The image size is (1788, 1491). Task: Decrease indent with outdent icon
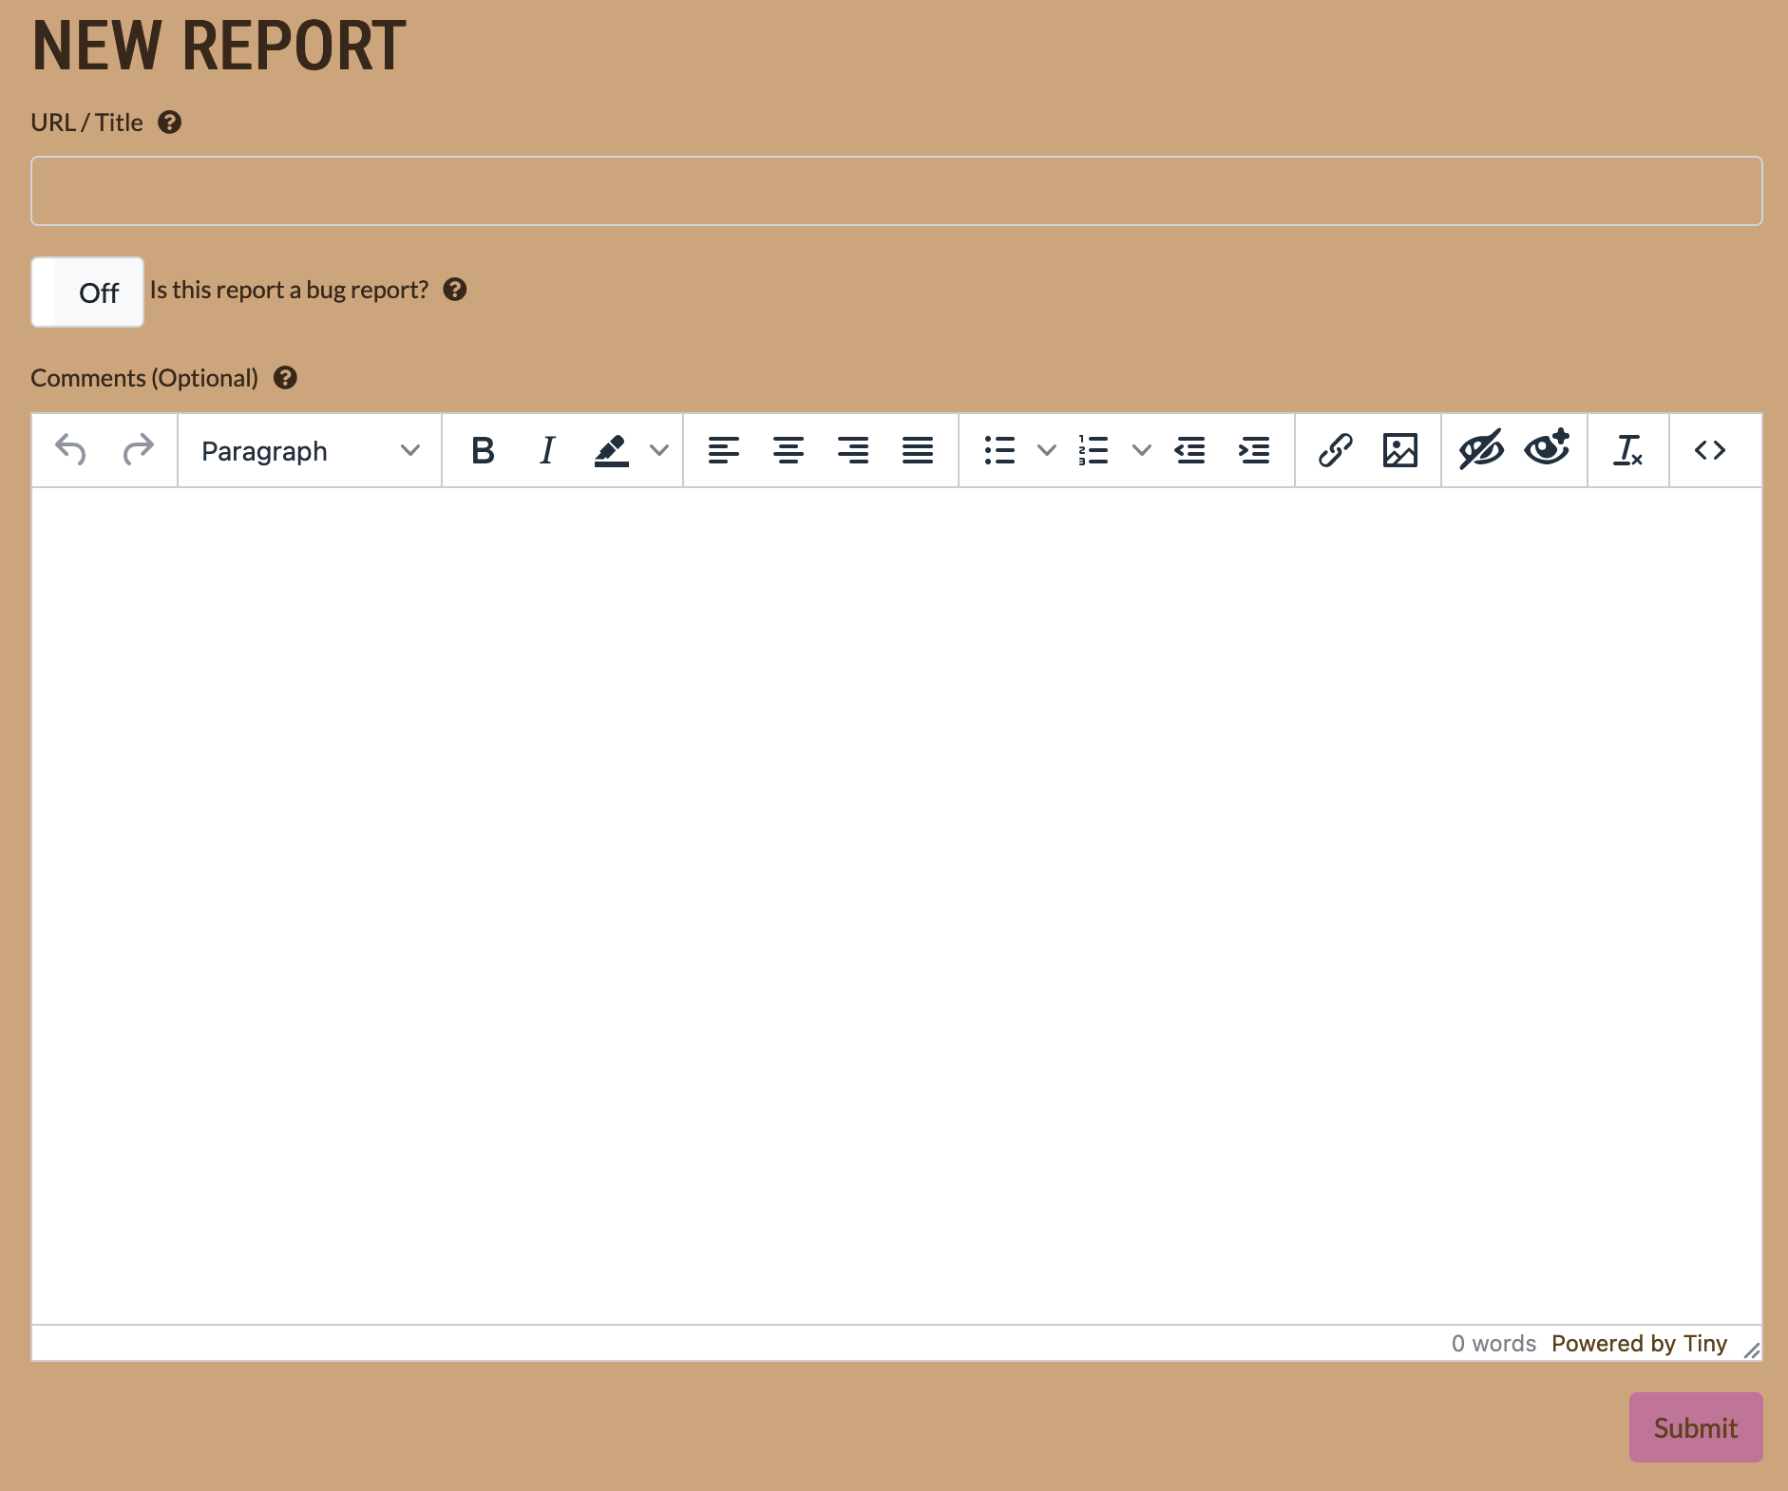1189,450
